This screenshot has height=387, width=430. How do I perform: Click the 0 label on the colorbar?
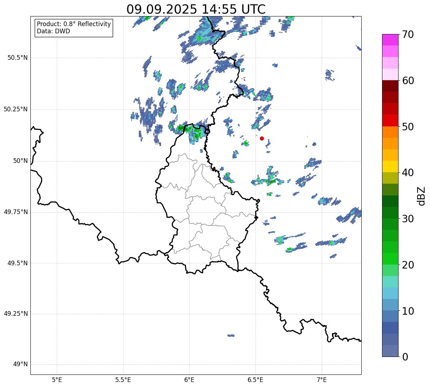click(x=405, y=357)
